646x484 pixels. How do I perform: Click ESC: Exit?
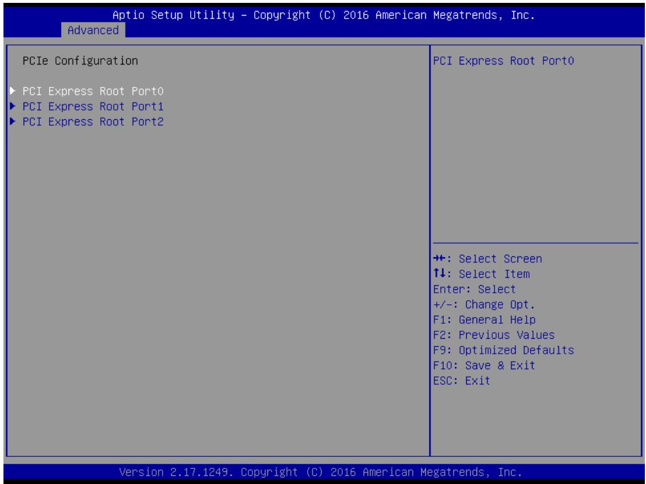[462, 381]
